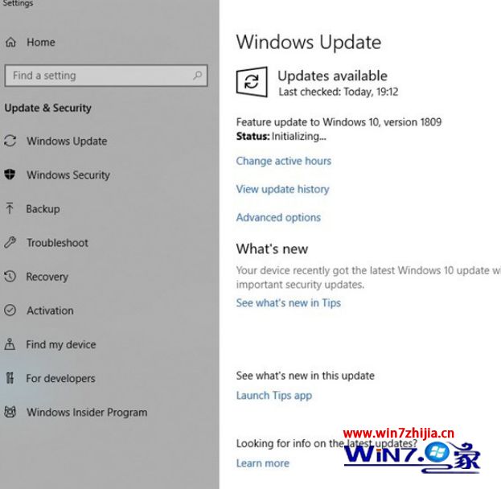This screenshot has height=489, width=501.
Task: Click the Troubleshoot wrench icon
Action: [x=10, y=243]
